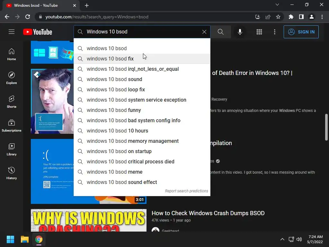Sign in to YouTube
This screenshot has width=329, height=247.
click(x=301, y=32)
